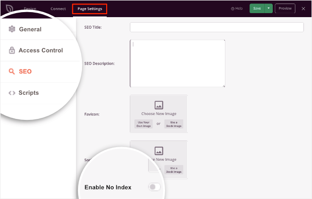The image size is (312, 199).
Task: Click the gear icon next to General
Action: (x=12, y=29)
